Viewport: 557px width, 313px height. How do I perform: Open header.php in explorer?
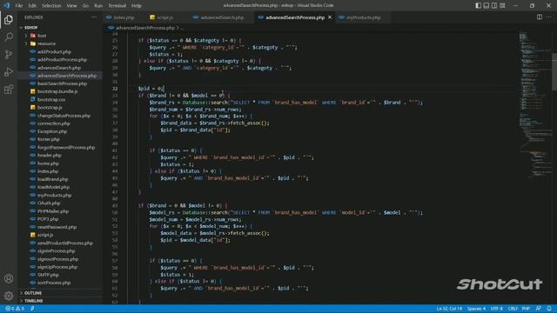tap(49, 155)
